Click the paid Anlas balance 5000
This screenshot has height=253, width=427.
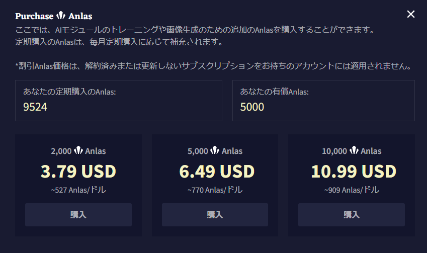click(252, 107)
